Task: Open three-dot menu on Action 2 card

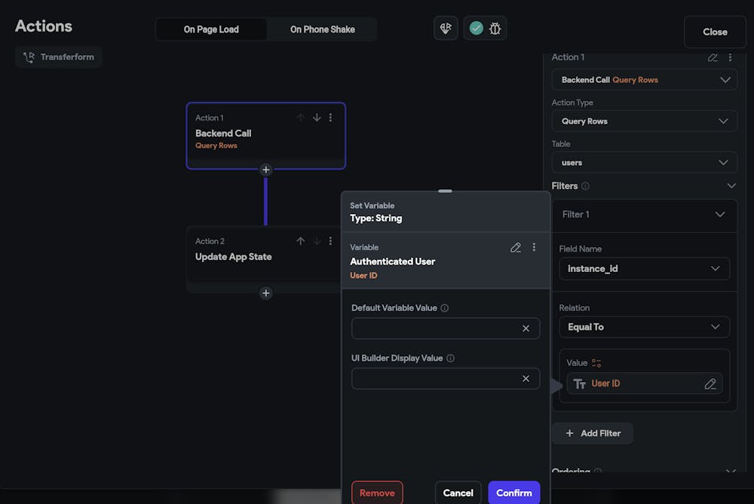Action: [330, 241]
